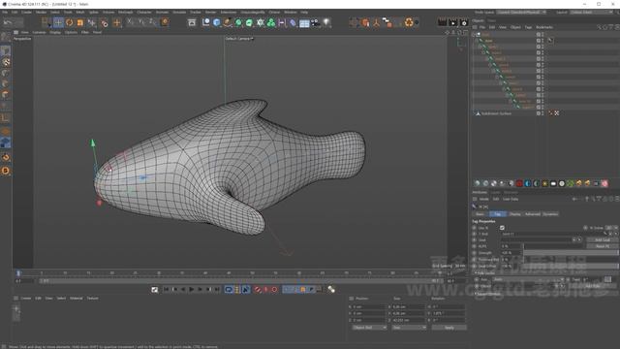620x349 pixels.
Task: Collapse the Pole Vector section
Action: 476,272
